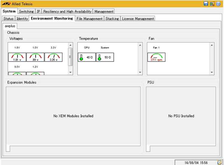This screenshot has width=224, height=165.
Task: Click the CPU temperature thermometer indicator
Action: (87, 57)
